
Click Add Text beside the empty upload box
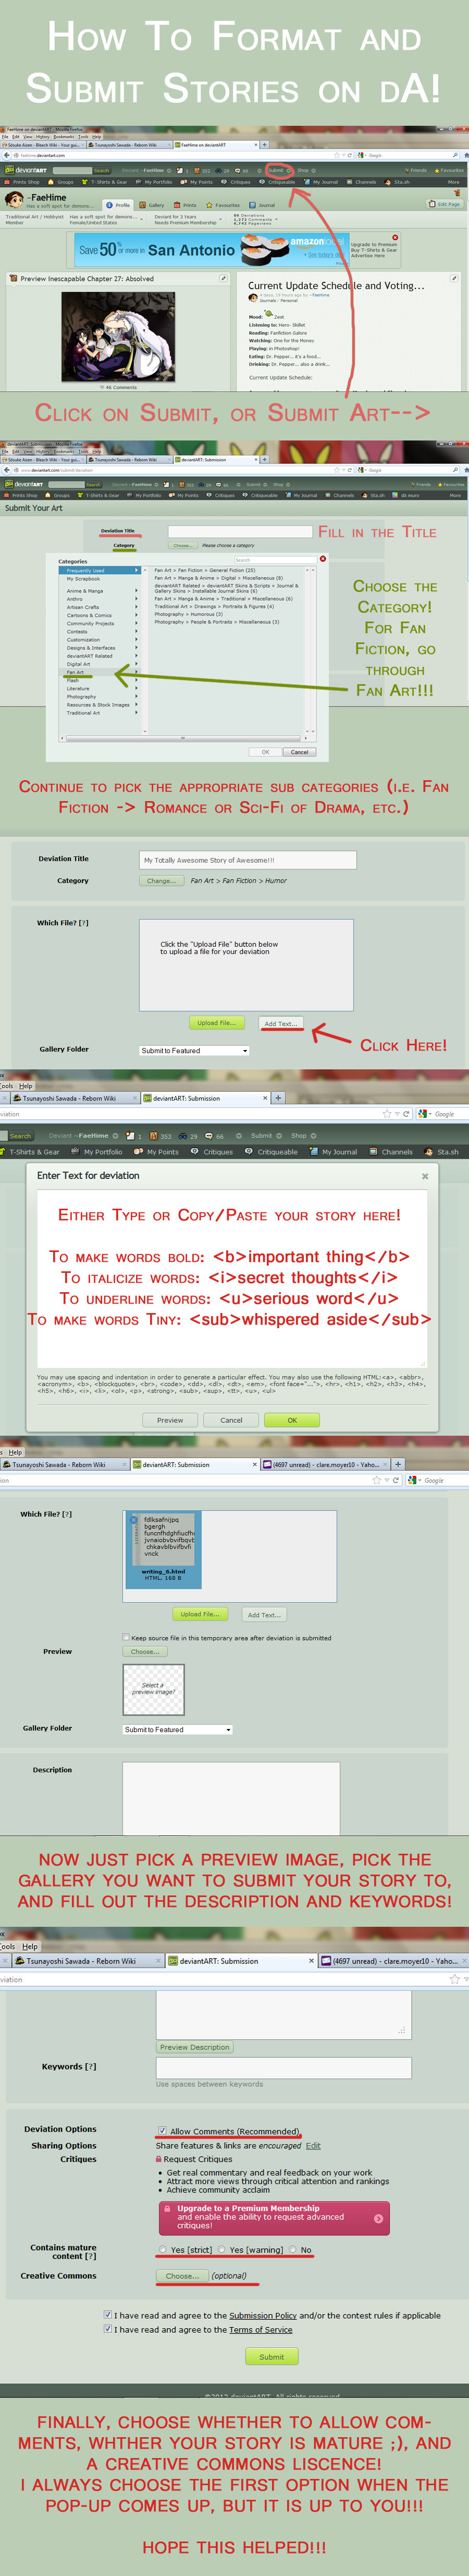click(280, 1023)
